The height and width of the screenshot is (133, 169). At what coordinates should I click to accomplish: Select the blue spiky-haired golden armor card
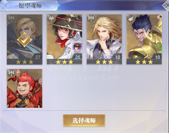[144, 39]
